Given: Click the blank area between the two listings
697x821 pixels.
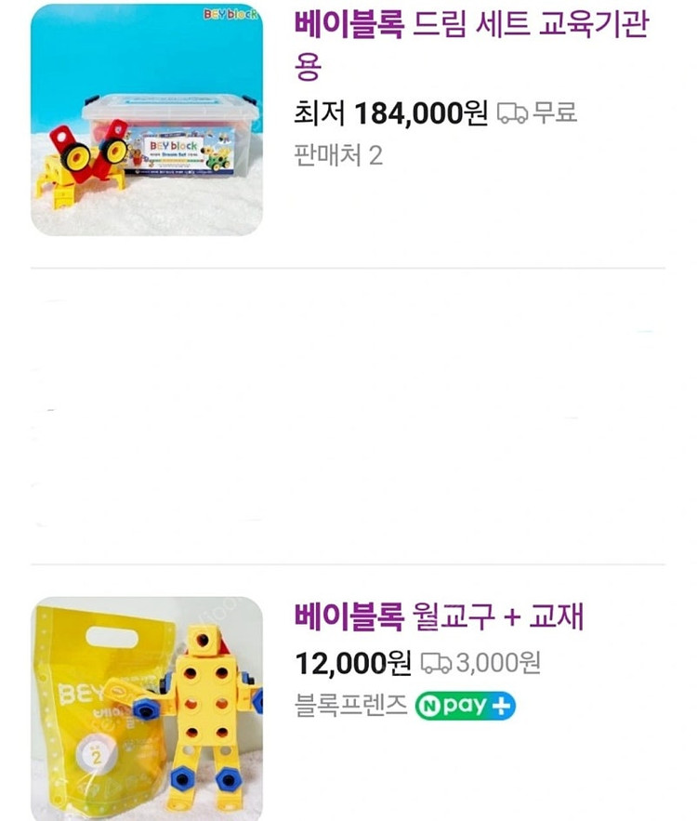Looking at the screenshot, I should [x=348, y=416].
